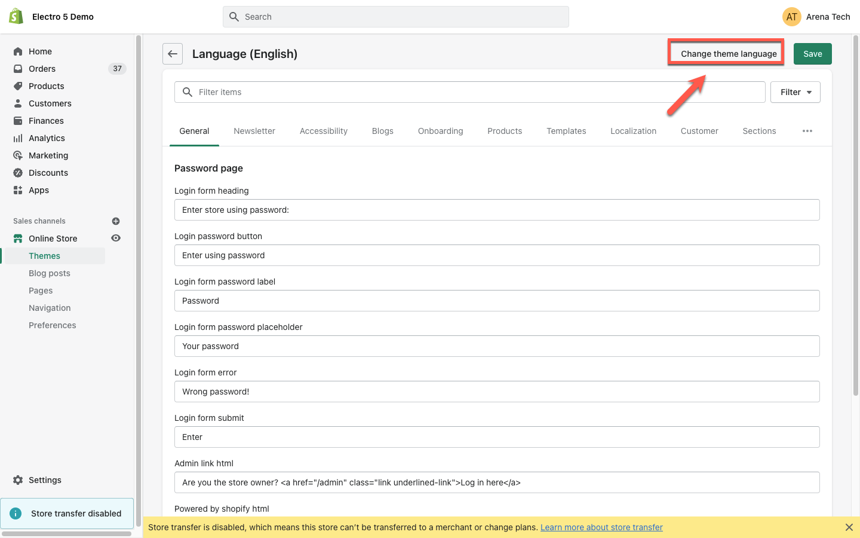
Task: Go to Products in sidebar
Action: point(46,86)
